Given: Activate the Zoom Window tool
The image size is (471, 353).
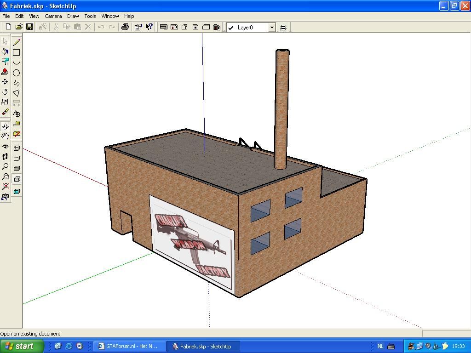Looking at the screenshot, I should pos(5,176).
